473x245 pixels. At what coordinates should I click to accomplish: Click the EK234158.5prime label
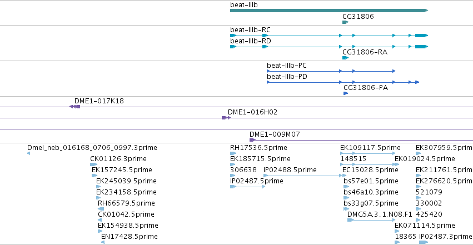click(126, 192)
